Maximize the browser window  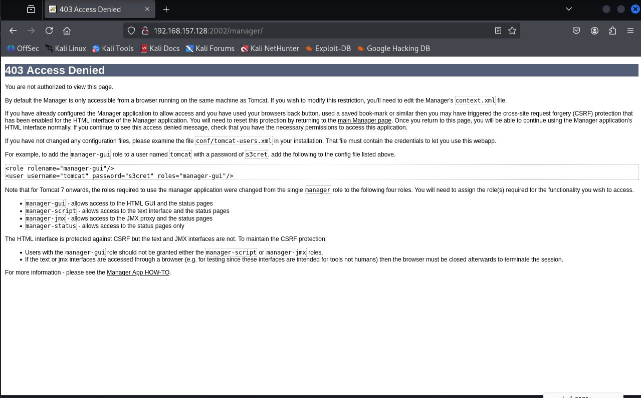[x=621, y=9]
